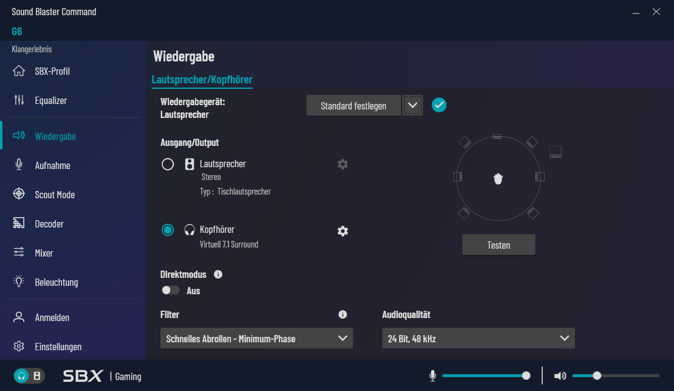Toggle the Direktmodus switch
Image resolution: width=674 pixels, height=391 pixels.
pos(170,290)
